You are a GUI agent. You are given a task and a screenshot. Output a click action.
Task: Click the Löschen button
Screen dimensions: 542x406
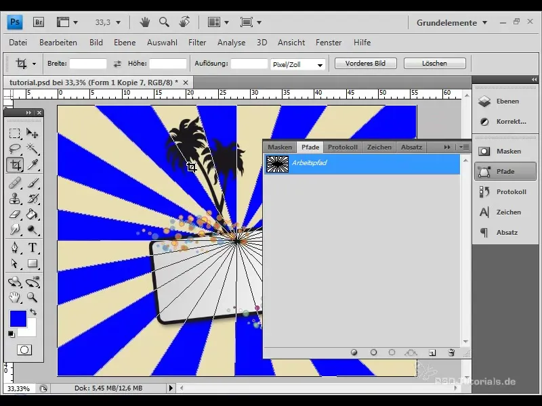click(x=434, y=64)
